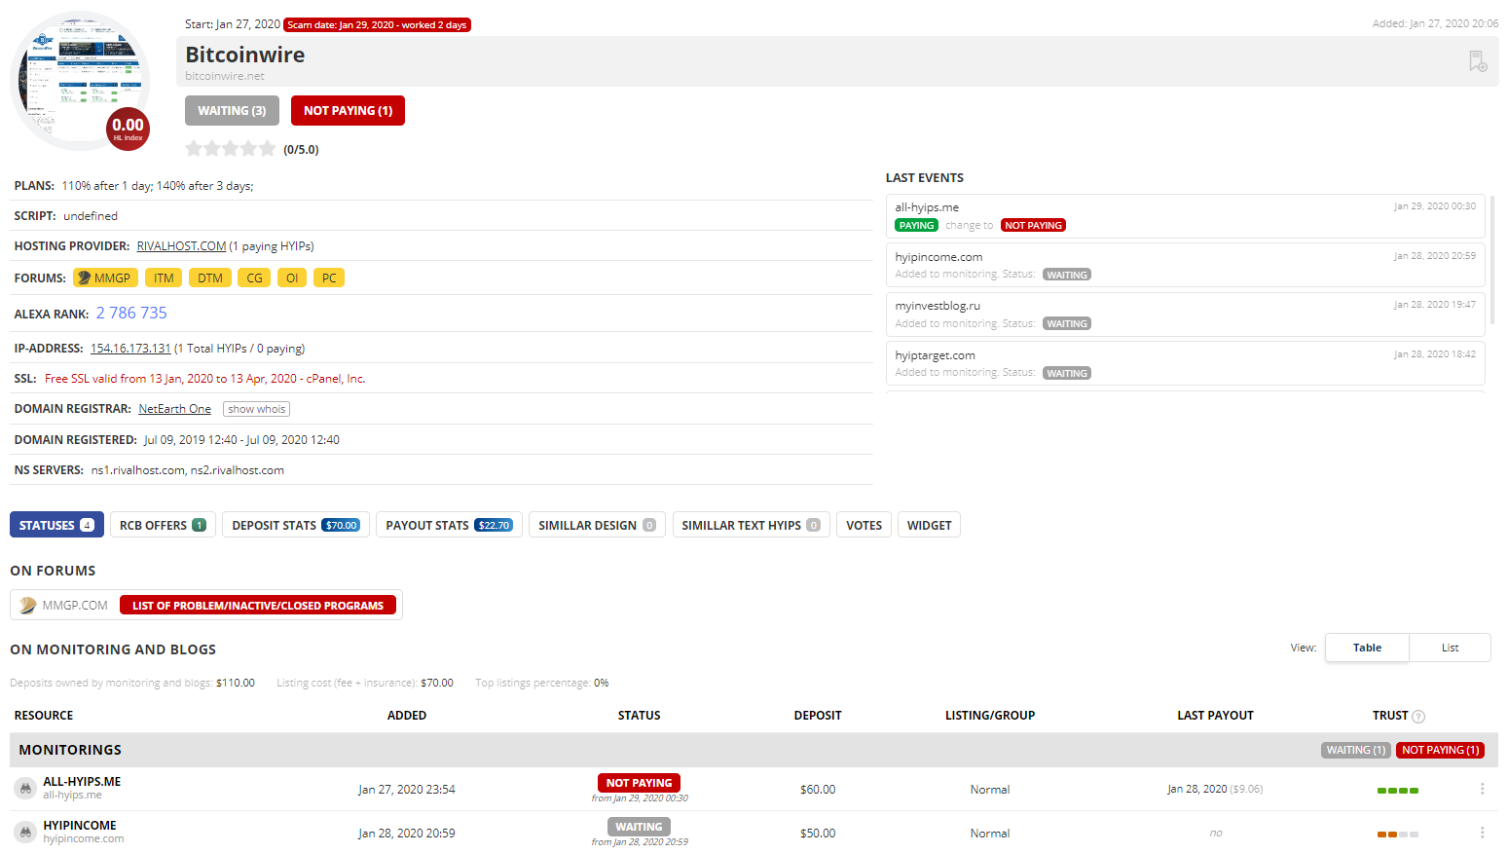The height and width of the screenshot is (853, 1508).
Task: Open the MMGP forum badge
Action: pos(105,278)
